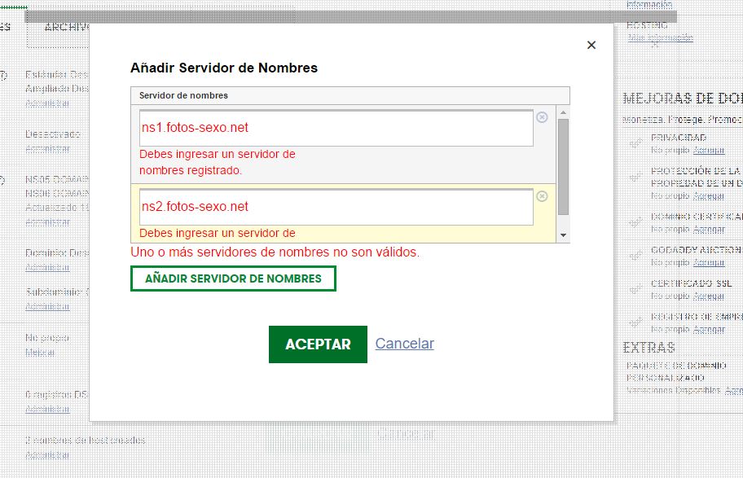Click the nameserver list scrollbar thumb
The image size is (743, 478).
[x=563, y=166]
